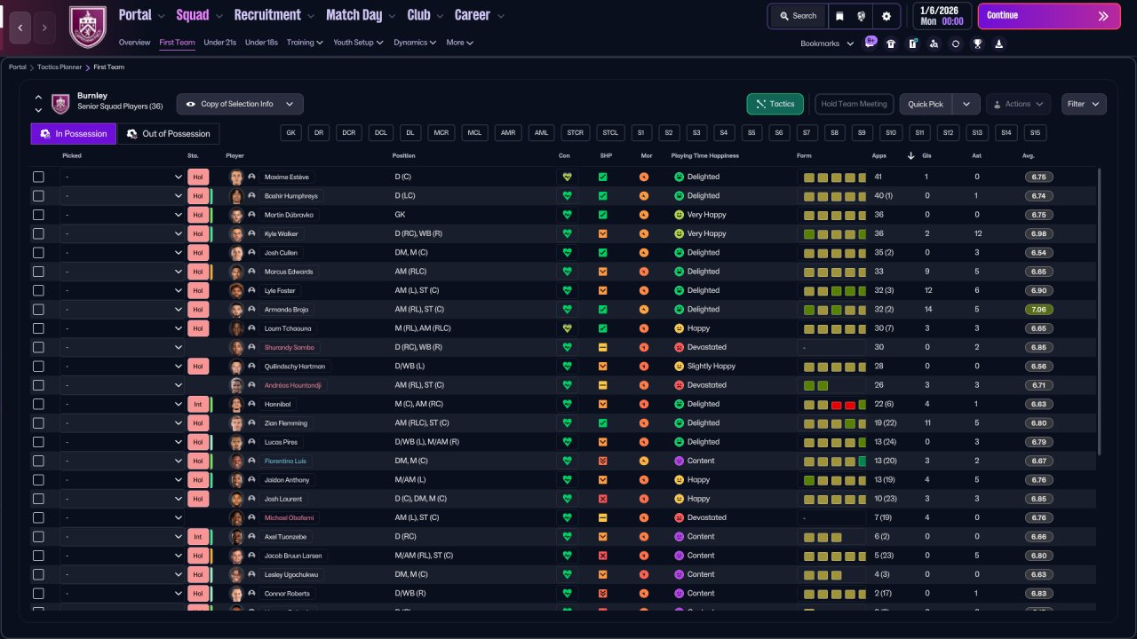The image size is (1137, 639).
Task: Open the Picked dropdown for Armando Broja
Action: [x=123, y=310]
